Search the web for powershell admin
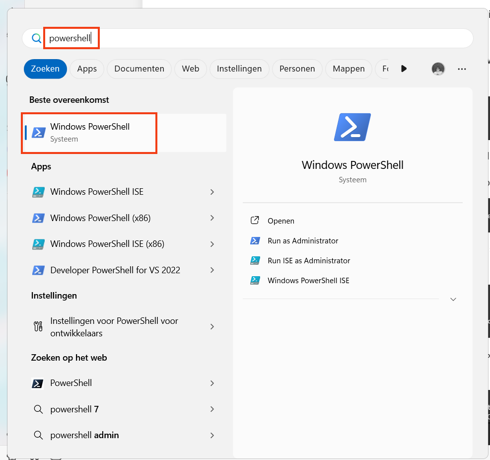 (x=125, y=435)
